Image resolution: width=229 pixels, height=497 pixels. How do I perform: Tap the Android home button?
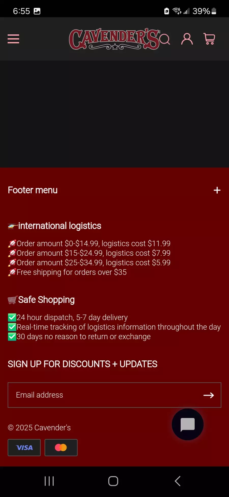click(x=113, y=481)
